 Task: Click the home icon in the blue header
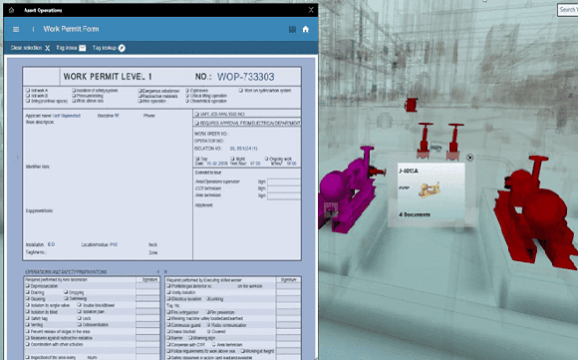[306, 29]
